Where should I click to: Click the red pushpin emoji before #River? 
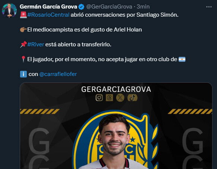click(x=23, y=44)
